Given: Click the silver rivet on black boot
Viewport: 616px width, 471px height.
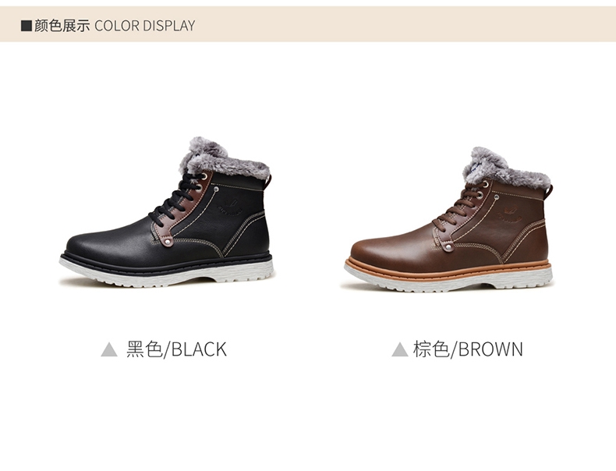Looking at the screenshot, I should [x=168, y=243].
